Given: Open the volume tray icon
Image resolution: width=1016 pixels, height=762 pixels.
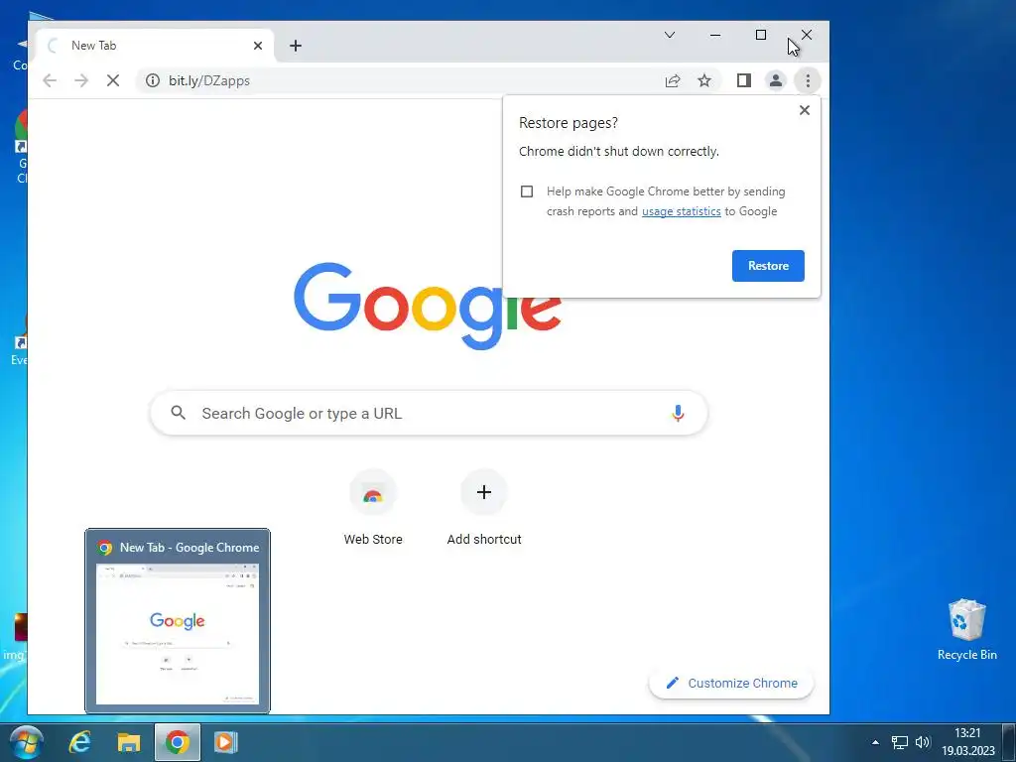Looking at the screenshot, I should coord(923,742).
